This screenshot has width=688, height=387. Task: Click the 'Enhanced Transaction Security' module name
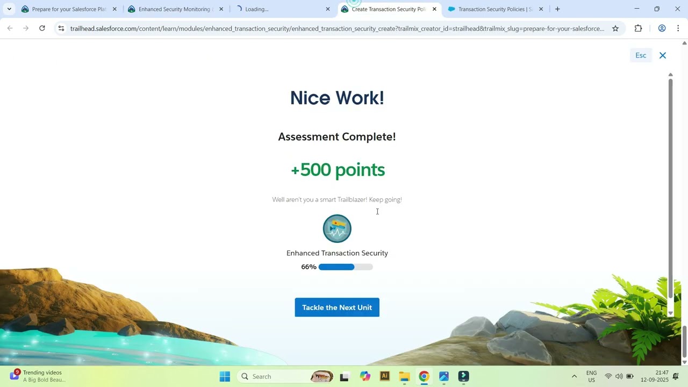point(337,253)
